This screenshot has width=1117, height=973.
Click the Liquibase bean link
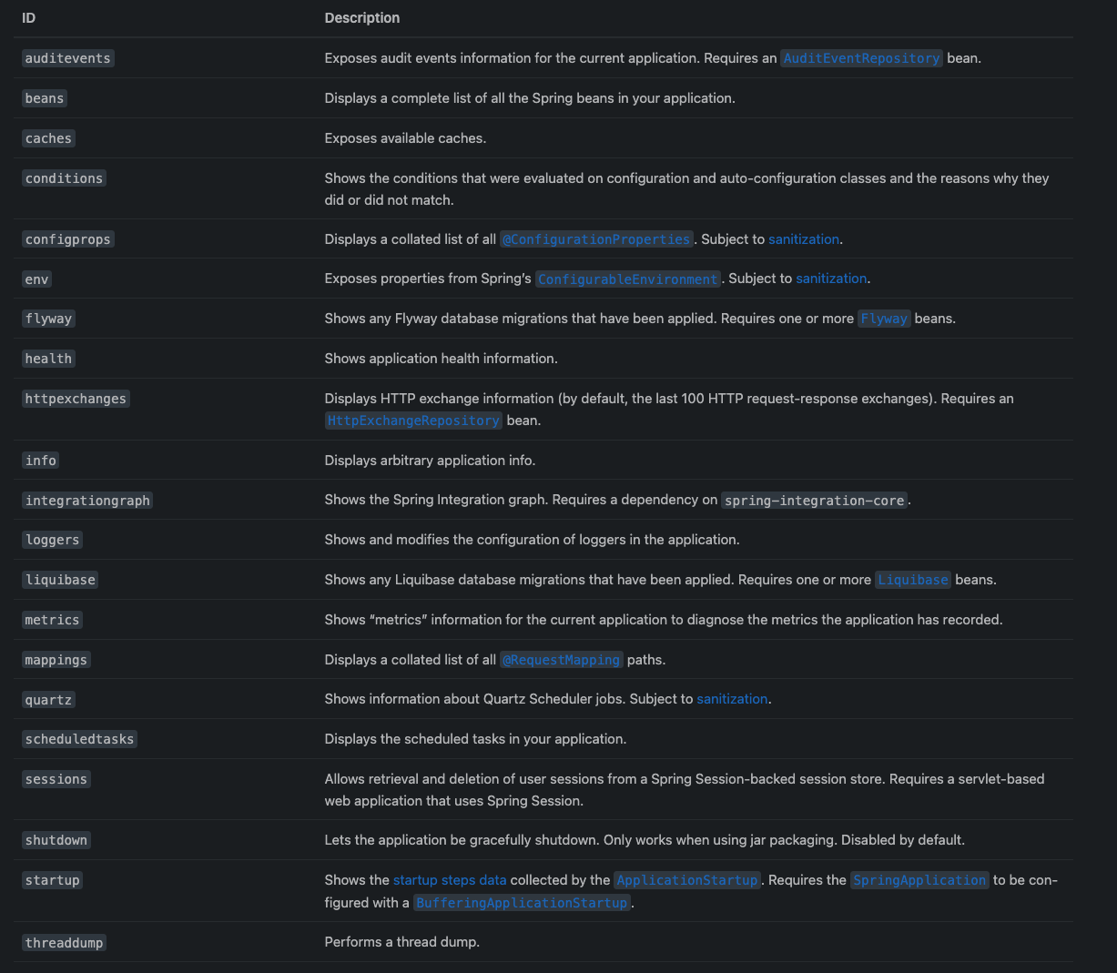point(912,580)
